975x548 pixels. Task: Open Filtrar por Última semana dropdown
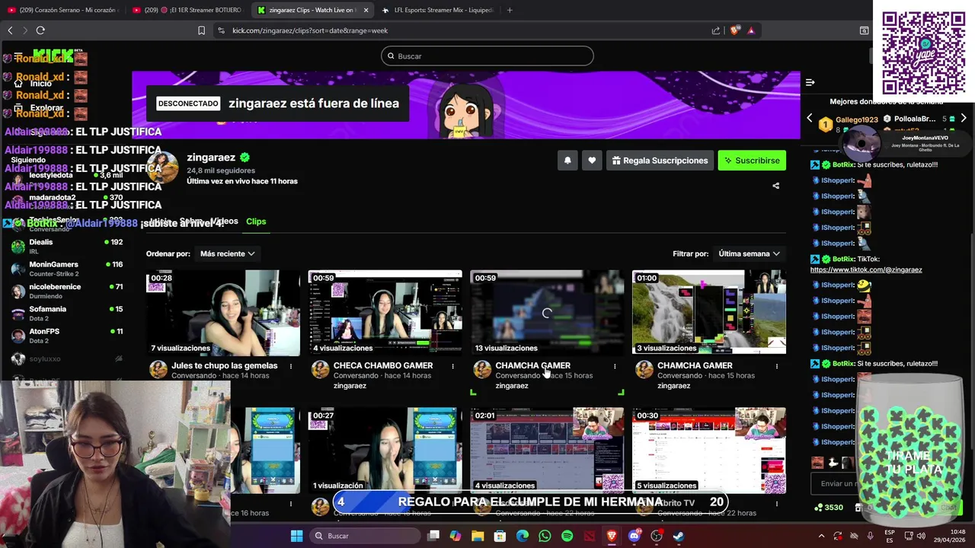point(750,253)
